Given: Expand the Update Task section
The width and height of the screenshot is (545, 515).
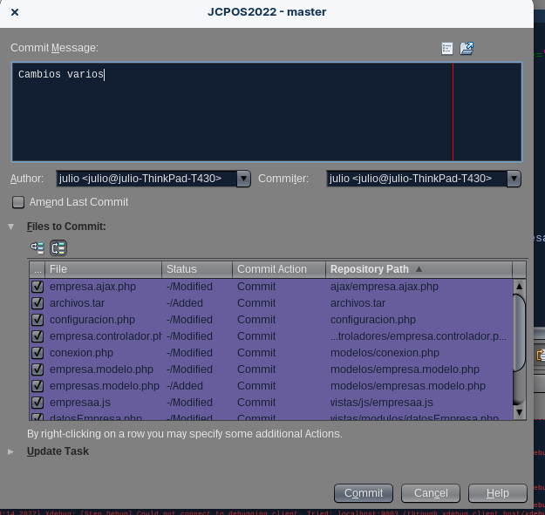Looking at the screenshot, I should pos(11,451).
